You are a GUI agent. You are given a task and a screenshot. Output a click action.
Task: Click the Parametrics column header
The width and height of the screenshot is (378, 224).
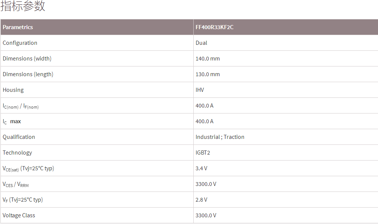click(18, 27)
